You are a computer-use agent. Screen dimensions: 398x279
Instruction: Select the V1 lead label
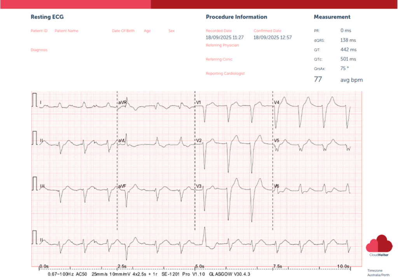point(198,103)
